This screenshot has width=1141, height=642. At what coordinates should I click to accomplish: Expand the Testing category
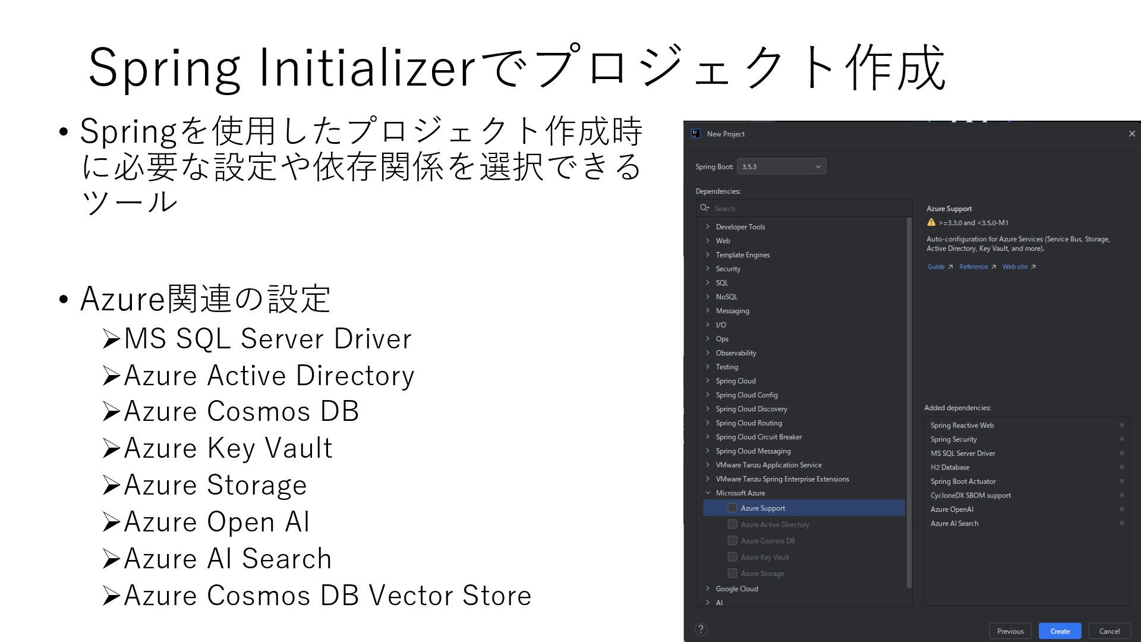[x=707, y=367]
